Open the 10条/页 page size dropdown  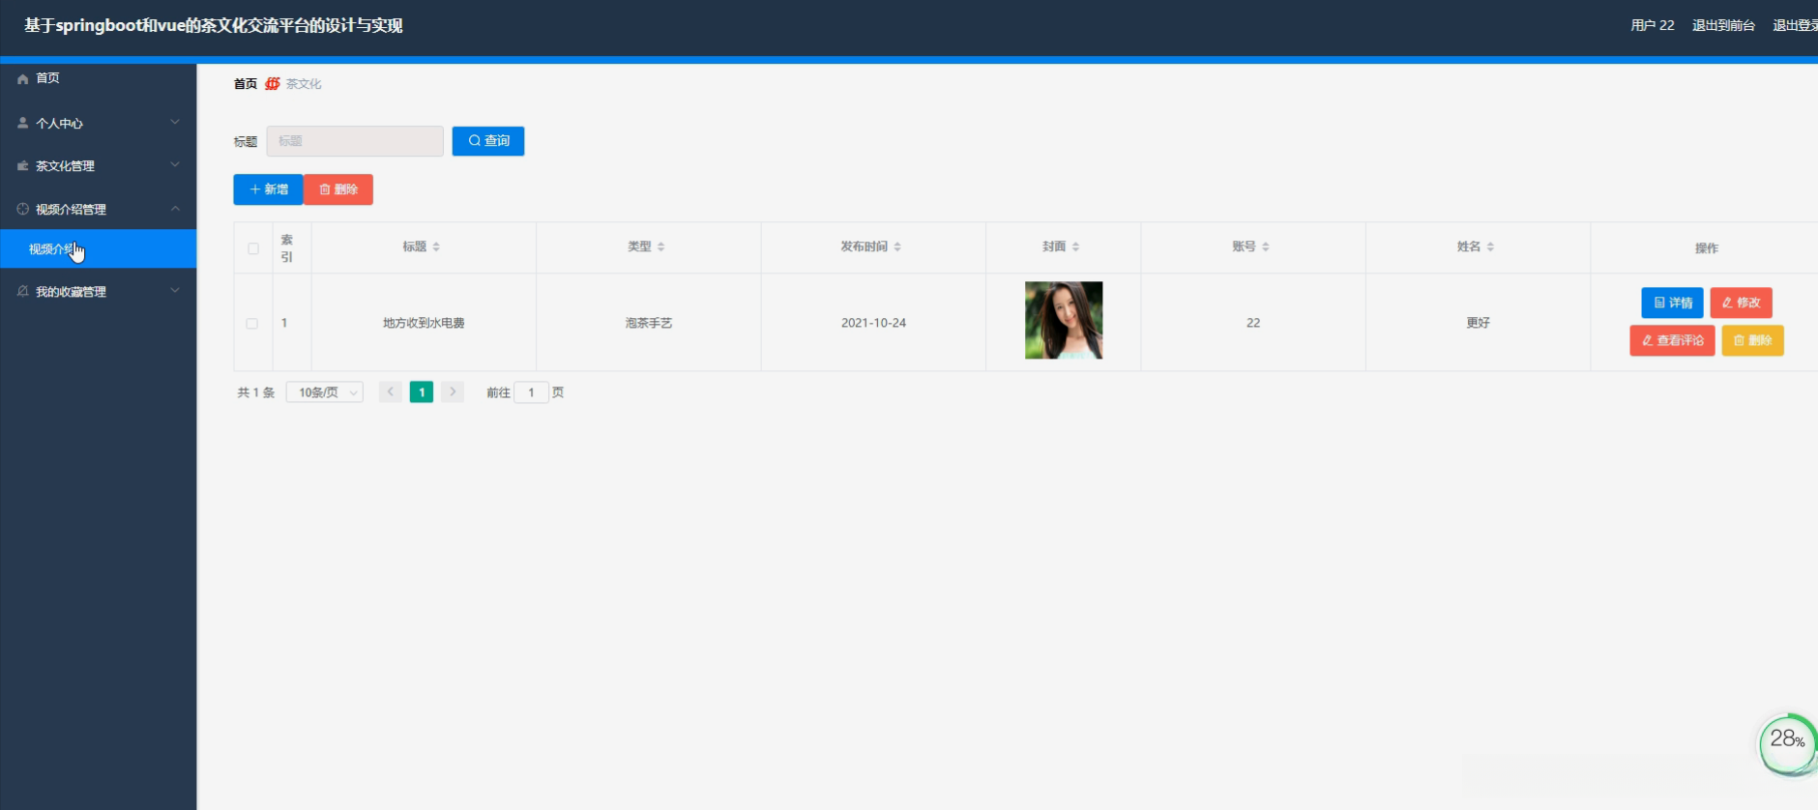coord(325,392)
